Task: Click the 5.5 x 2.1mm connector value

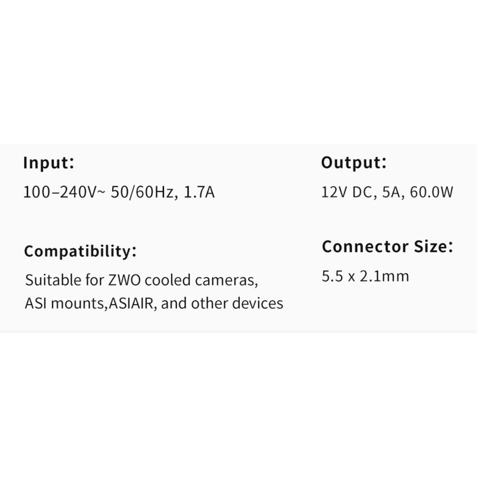Action: tap(365, 277)
